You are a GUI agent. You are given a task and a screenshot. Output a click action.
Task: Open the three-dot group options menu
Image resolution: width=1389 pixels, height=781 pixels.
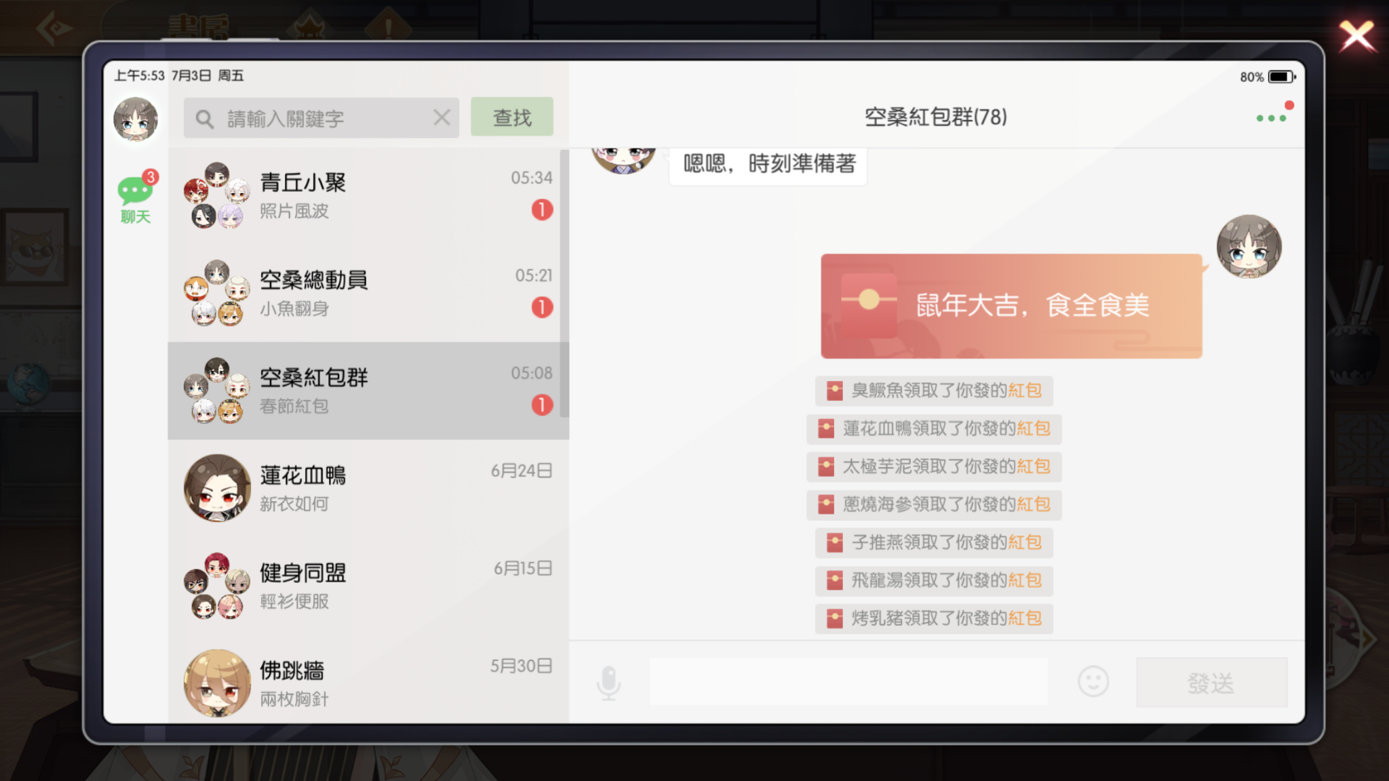[x=1271, y=118]
